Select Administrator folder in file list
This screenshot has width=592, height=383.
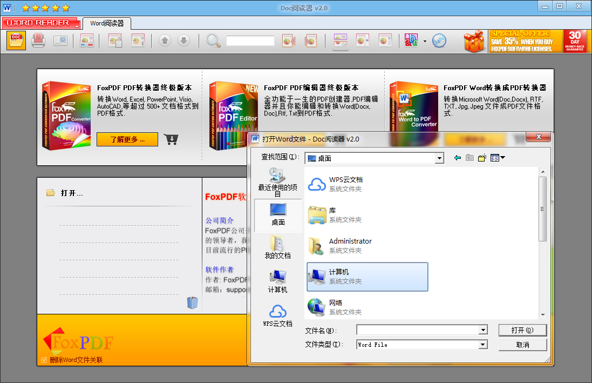click(367, 246)
